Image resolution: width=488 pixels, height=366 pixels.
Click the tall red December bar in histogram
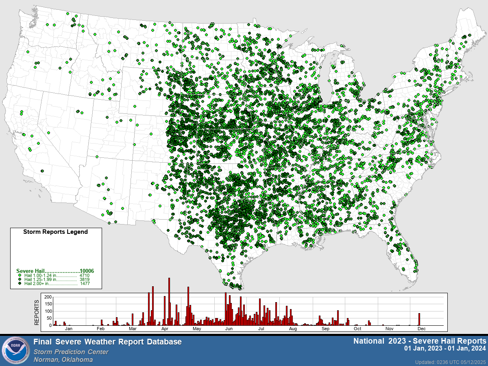point(419,319)
